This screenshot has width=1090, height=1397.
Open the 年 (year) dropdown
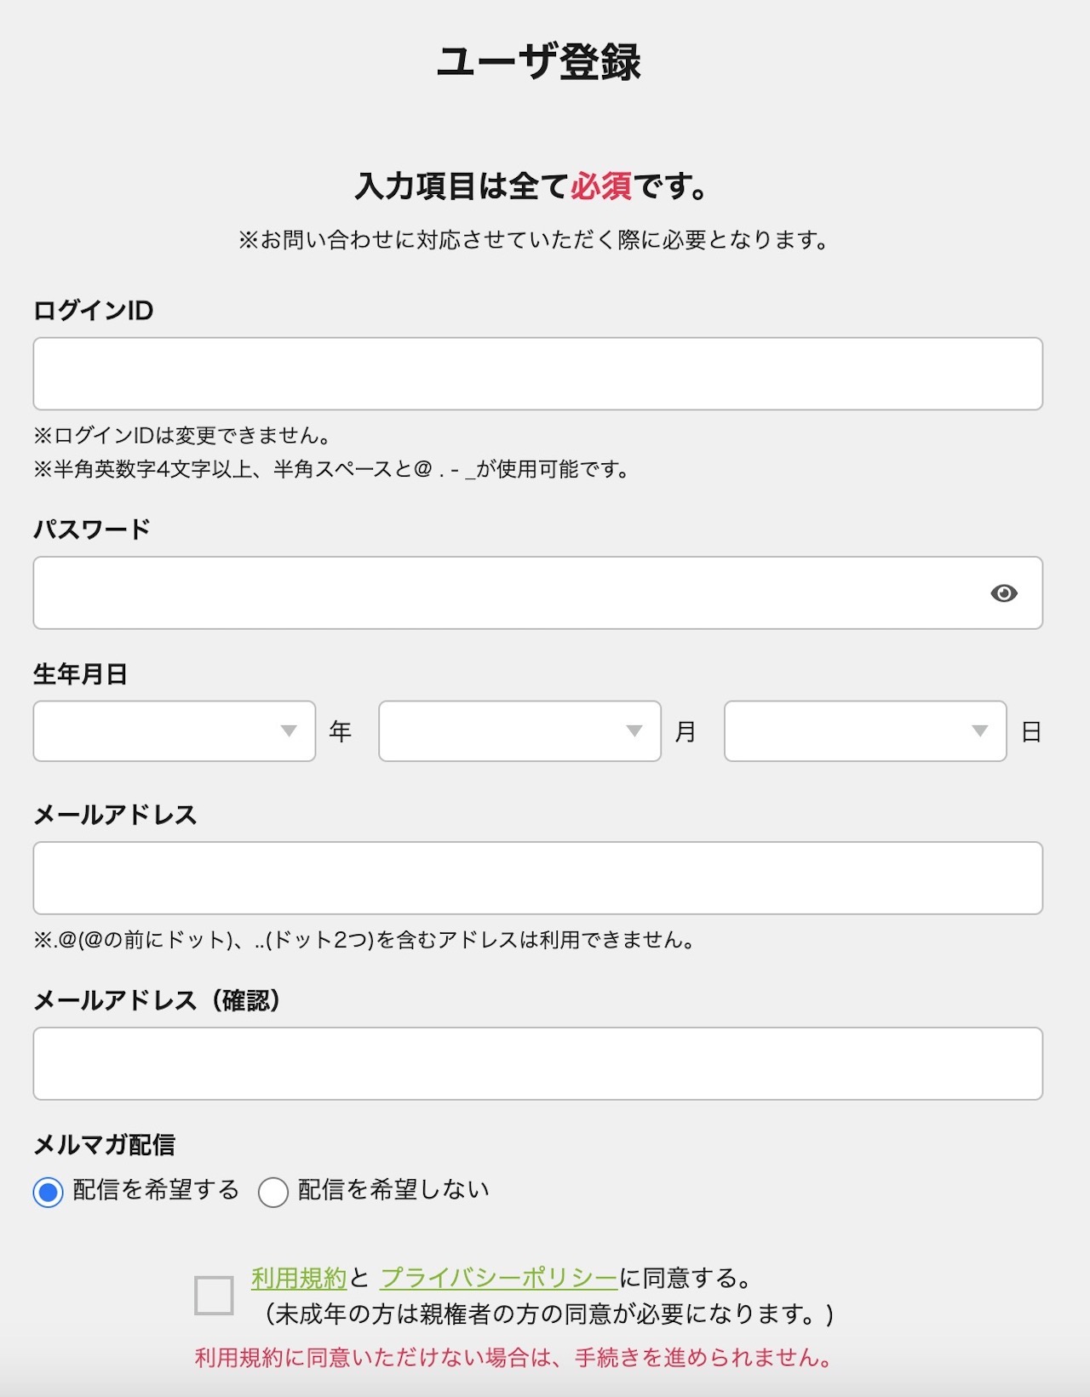(x=174, y=730)
